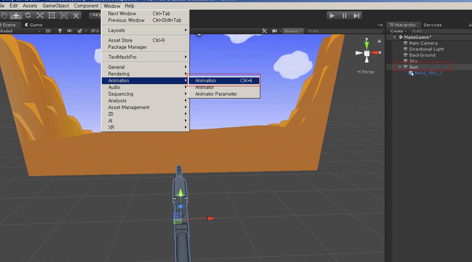Switch to the Services tab
The width and height of the screenshot is (472, 262).
432,25
